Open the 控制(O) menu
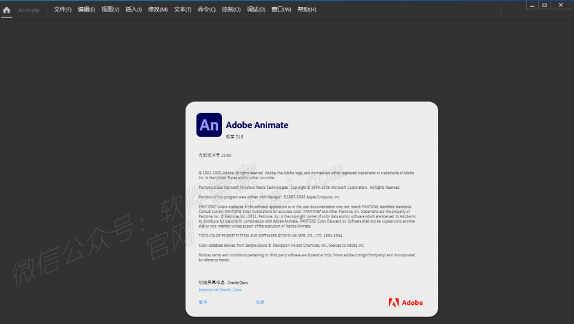Image resolution: width=574 pixels, height=324 pixels. [x=231, y=10]
